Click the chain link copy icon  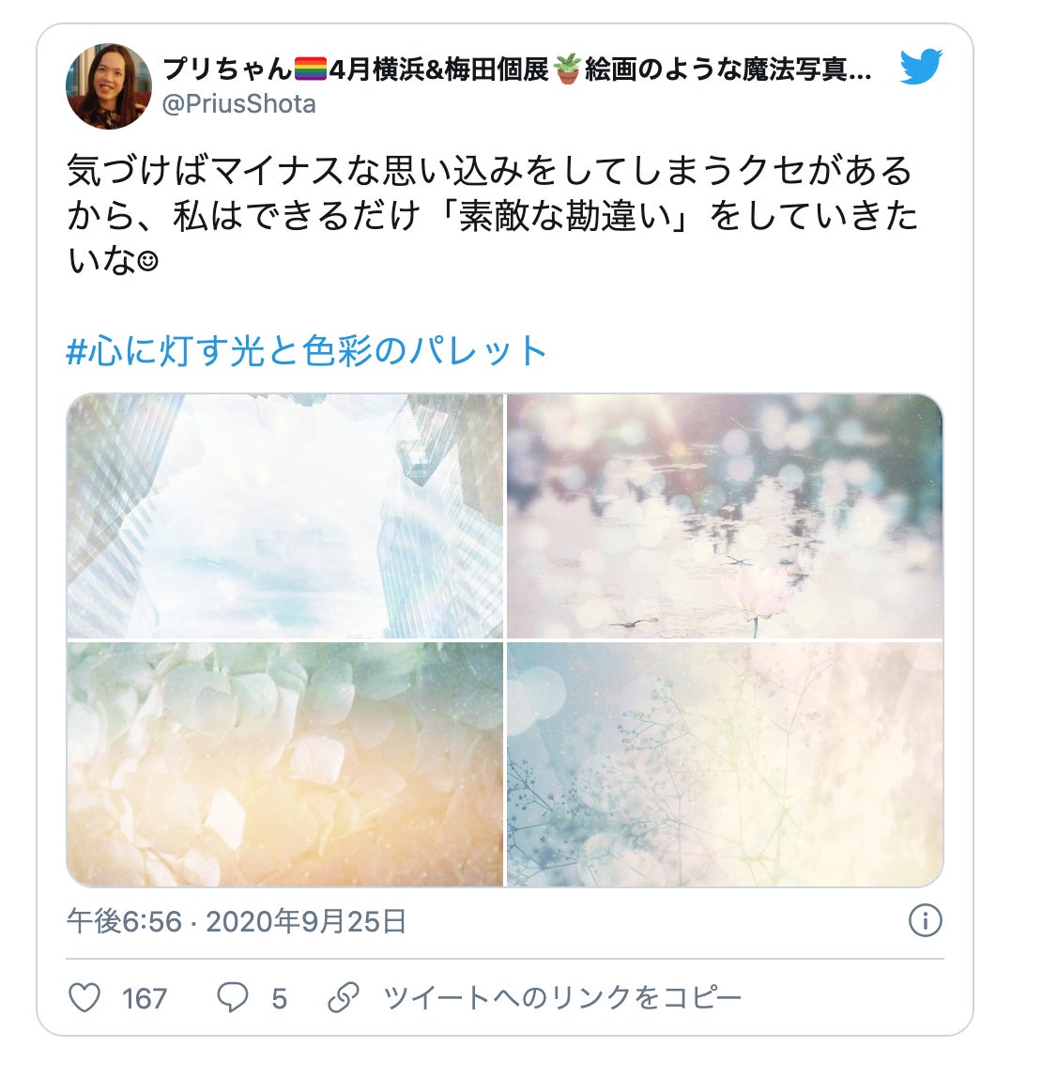(x=343, y=997)
